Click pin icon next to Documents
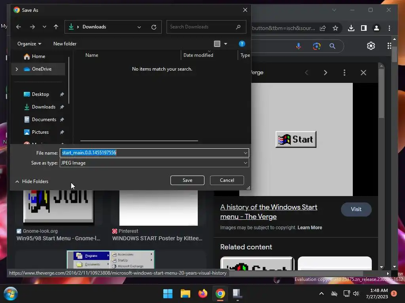The width and height of the screenshot is (405, 303). pos(62,120)
